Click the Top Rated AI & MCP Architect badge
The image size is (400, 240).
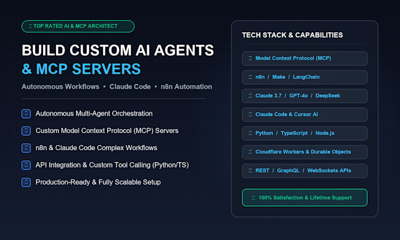78,26
